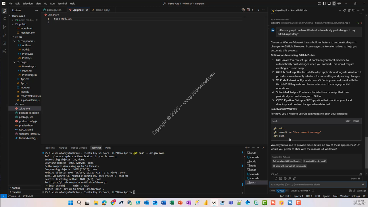The width and height of the screenshot is (368, 207).
Task: Open the Source Control view in the activity bar
Action: point(4,27)
